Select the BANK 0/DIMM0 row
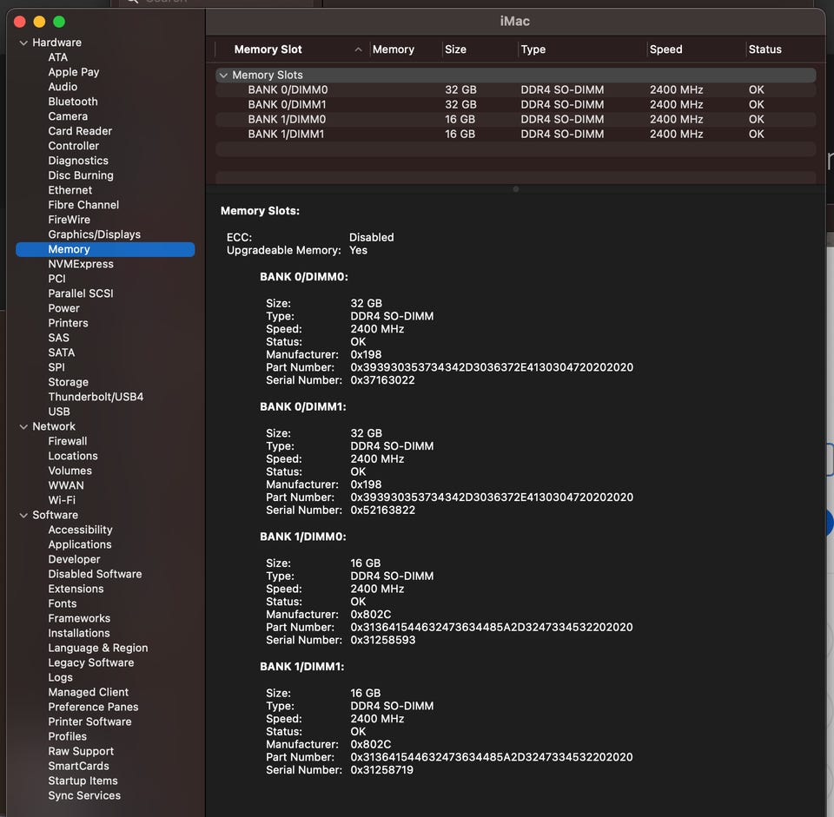This screenshot has width=834, height=817. point(288,90)
